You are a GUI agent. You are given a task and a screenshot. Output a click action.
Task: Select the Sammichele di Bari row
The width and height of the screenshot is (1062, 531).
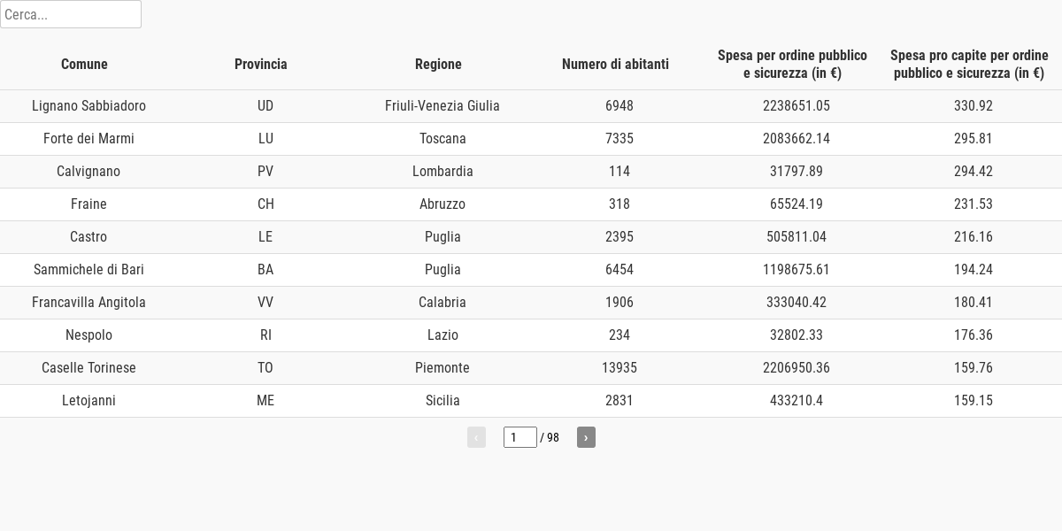click(x=531, y=270)
